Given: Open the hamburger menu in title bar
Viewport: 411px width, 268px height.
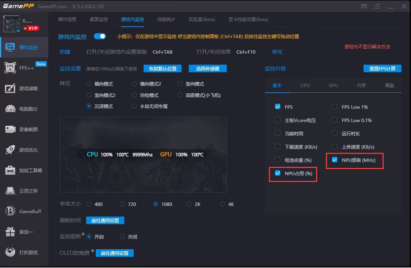Looking at the screenshot, I should (377, 6).
